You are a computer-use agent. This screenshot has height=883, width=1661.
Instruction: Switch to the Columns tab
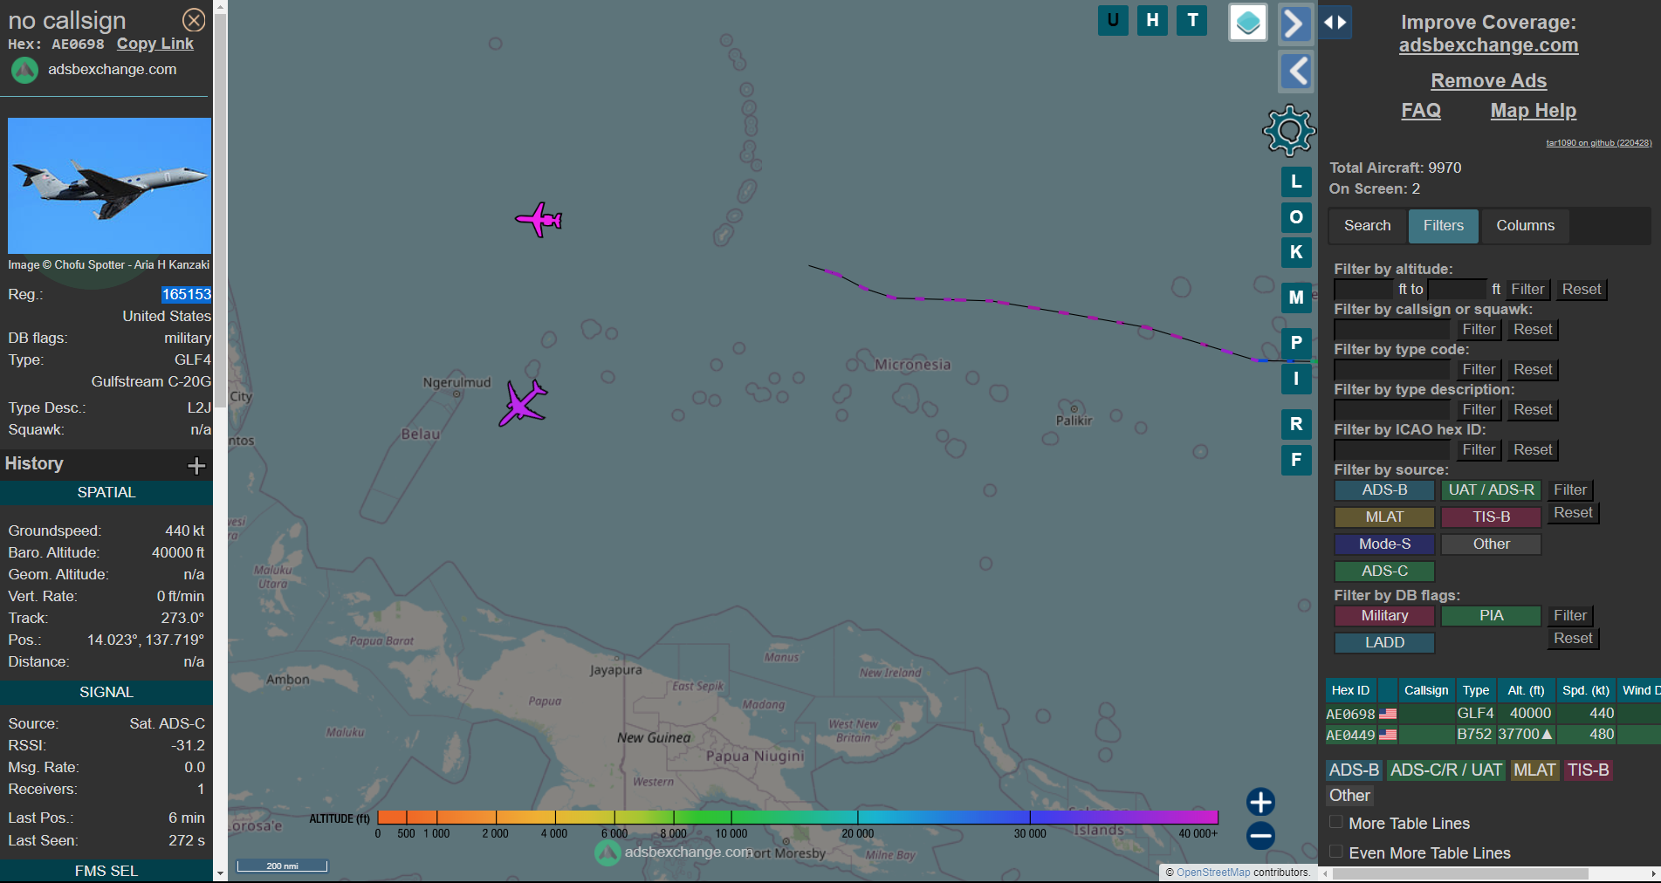(1525, 226)
